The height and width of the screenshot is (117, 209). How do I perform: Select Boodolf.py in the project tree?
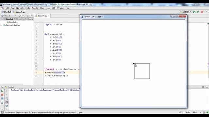tap(12, 22)
